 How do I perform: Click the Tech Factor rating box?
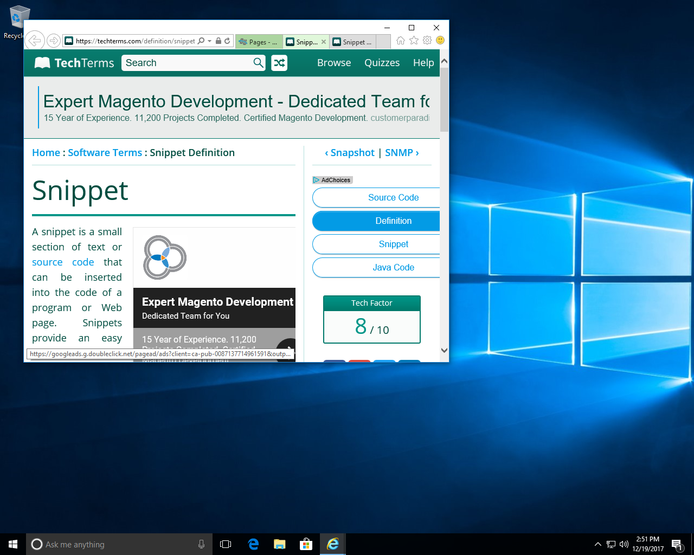pos(372,319)
